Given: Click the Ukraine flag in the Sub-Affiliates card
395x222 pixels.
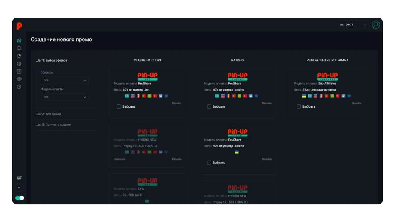Looking at the screenshot, I should (x=304, y=96).
